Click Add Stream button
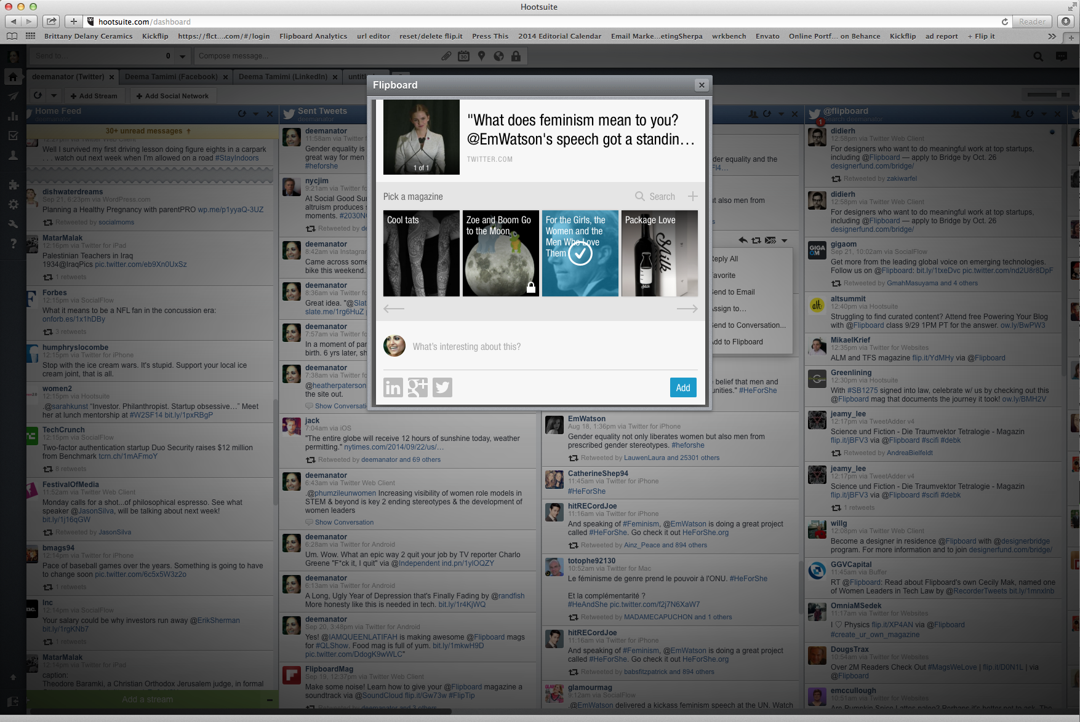The width and height of the screenshot is (1080, 722). click(94, 96)
